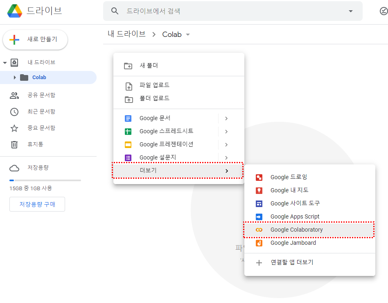Viewport: 388px width, 303px height.
Task: Open 저장용량 details
Action: 38,168
